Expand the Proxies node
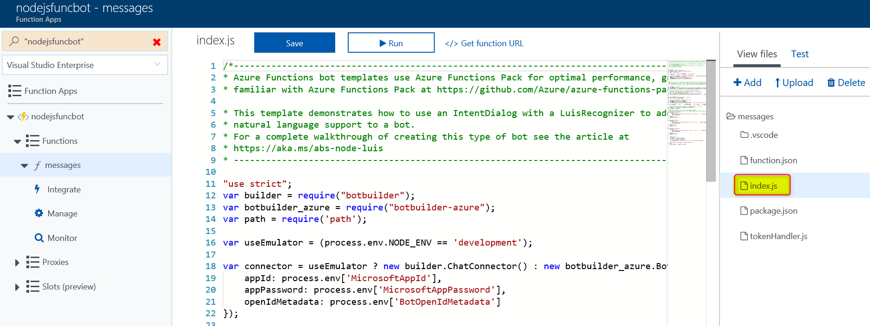The image size is (870, 326). (x=17, y=263)
